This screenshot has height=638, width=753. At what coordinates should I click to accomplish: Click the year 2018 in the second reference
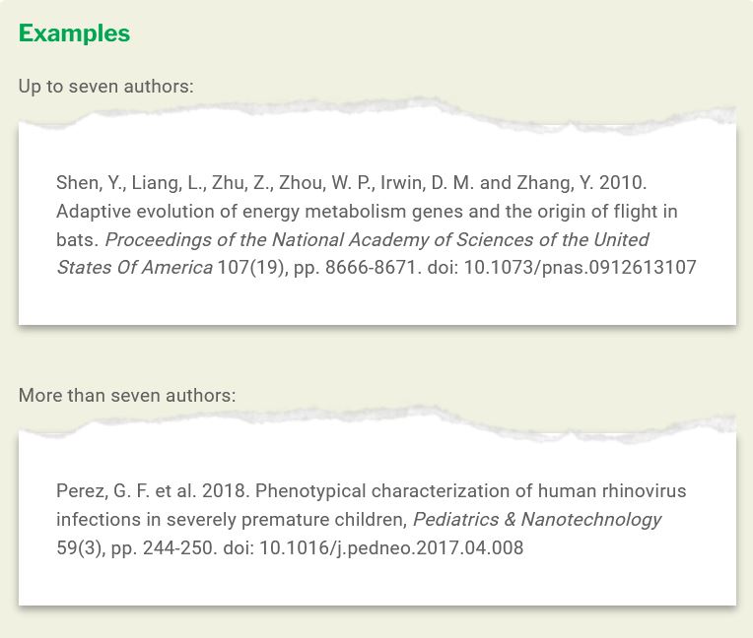pos(225,491)
